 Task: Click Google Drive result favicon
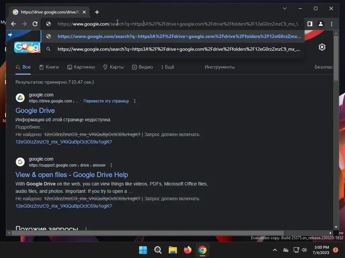(x=20, y=98)
